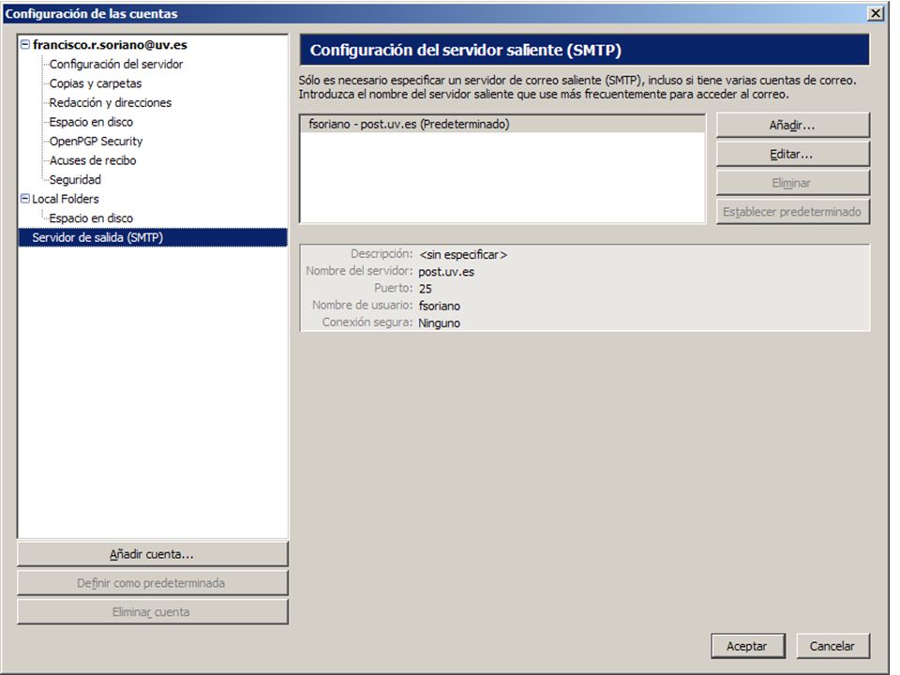Viewport: 900px width, 675px height.
Task: Click the Nombre de usuario value fsoriano
Action: pyautogui.click(x=439, y=306)
